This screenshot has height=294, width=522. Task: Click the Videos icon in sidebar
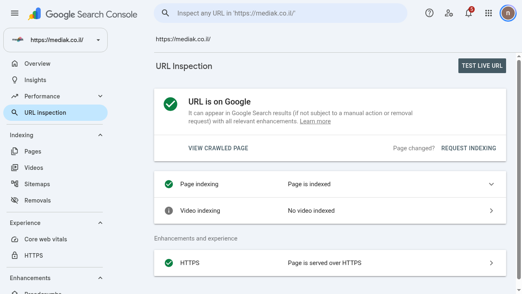pyautogui.click(x=15, y=168)
